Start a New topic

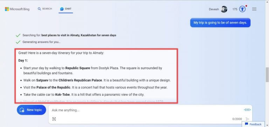32,110
